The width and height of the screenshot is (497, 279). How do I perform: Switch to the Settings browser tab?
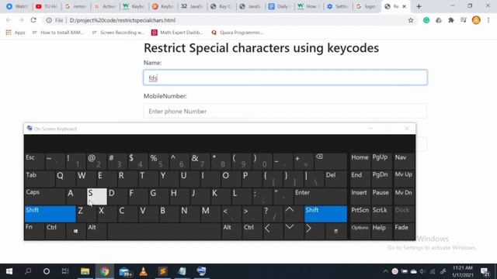point(338,6)
